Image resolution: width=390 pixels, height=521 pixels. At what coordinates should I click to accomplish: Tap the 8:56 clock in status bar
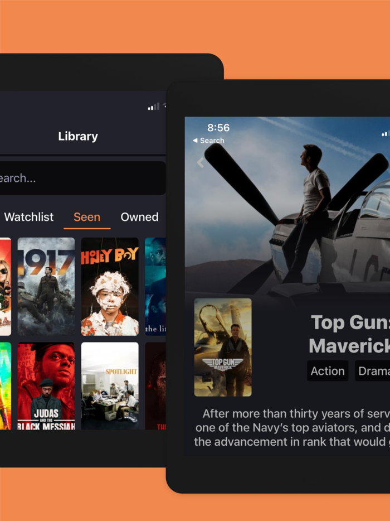[218, 128]
